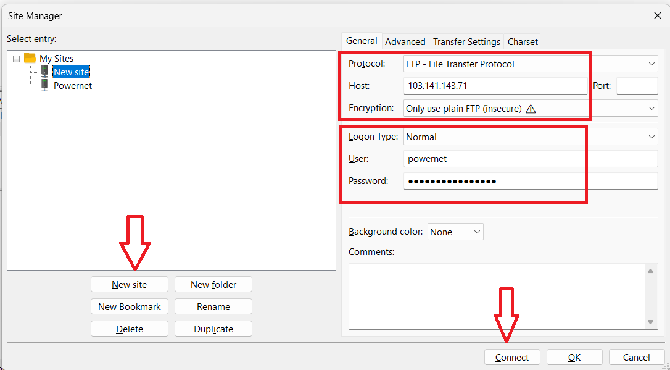Click the Comments scrollbar down arrow
This screenshot has height=370, width=670.
point(650,322)
